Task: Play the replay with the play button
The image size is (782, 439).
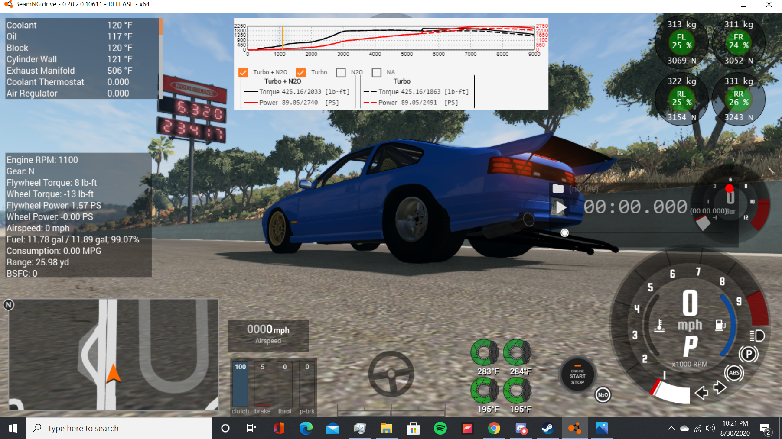Action: [x=561, y=207]
